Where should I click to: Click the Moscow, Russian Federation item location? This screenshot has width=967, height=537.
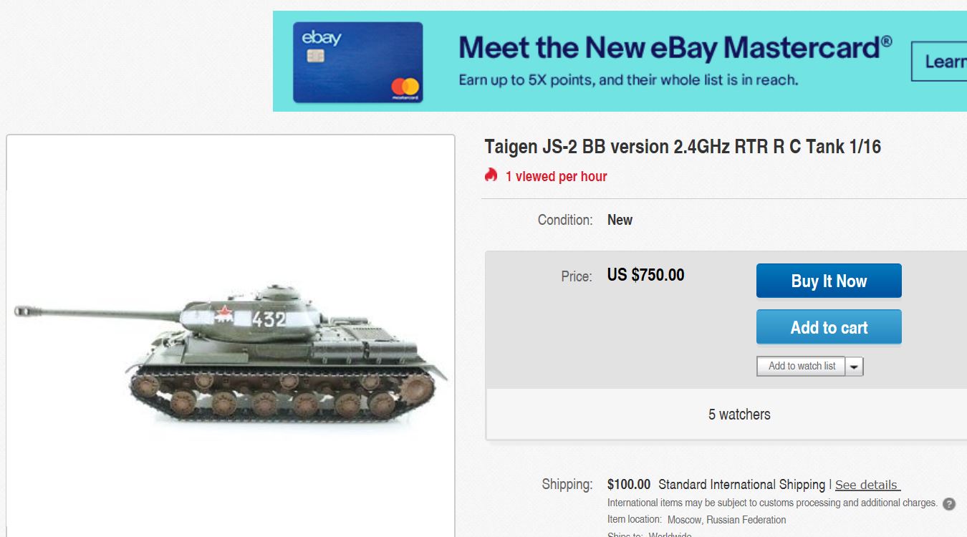726,520
